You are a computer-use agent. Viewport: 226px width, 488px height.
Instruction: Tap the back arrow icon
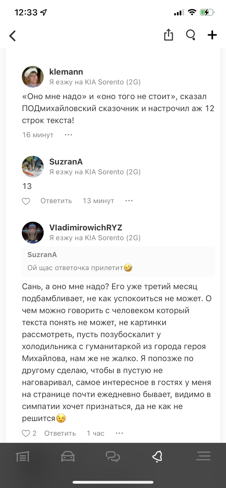(x=13, y=36)
